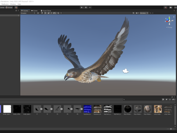177x133 pixels.
Task: Click the Pause button in the toolbar
Action: click(x=86, y=7)
